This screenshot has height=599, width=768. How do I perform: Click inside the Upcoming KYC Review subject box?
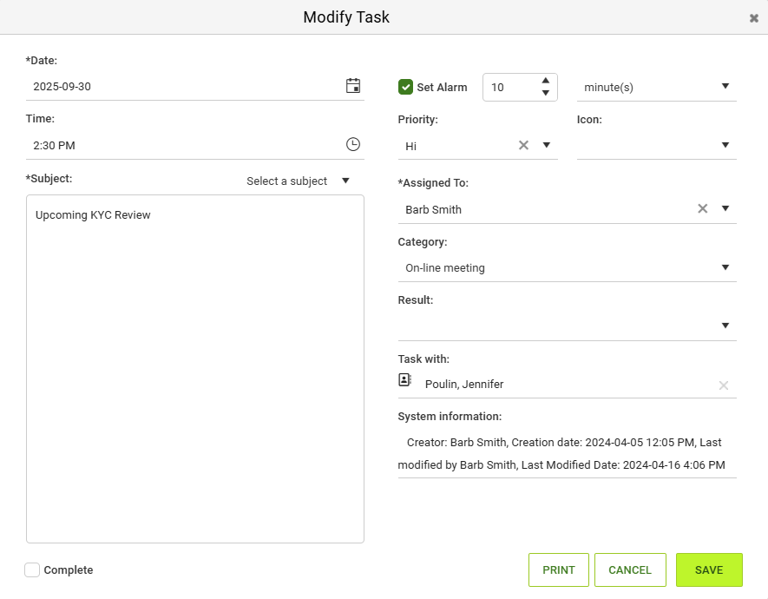click(x=195, y=369)
